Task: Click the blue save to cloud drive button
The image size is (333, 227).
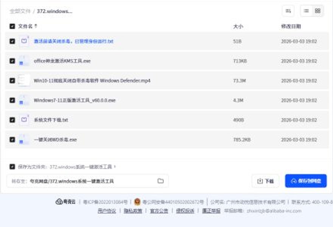Action: [x=306, y=181]
